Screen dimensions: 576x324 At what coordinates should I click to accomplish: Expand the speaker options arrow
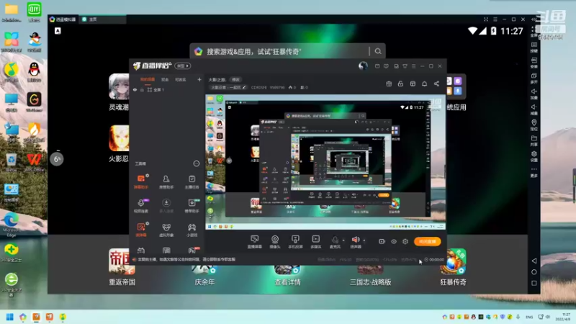tap(364, 240)
